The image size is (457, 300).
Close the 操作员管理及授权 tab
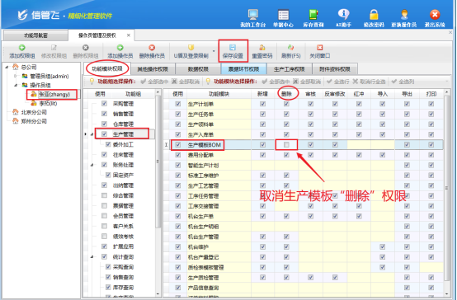pyautogui.click(x=129, y=35)
